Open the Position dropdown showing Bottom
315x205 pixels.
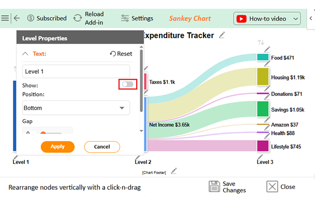[76, 108]
